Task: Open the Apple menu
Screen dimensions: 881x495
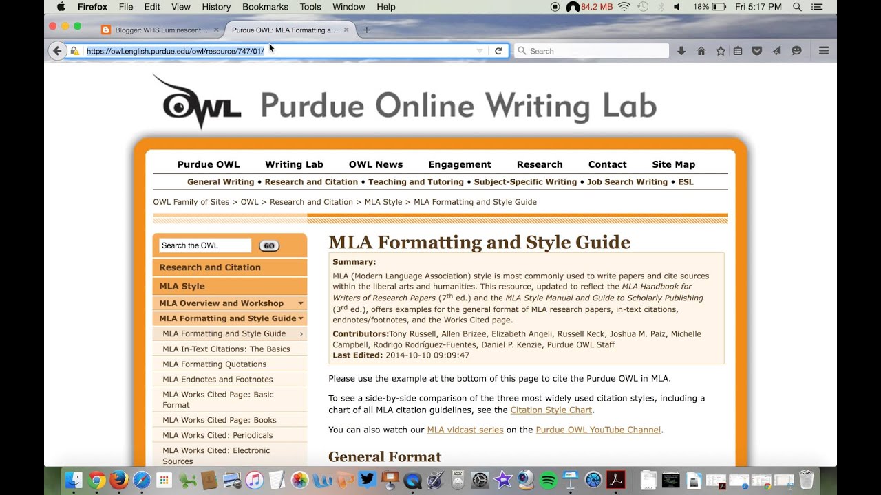Action: tap(61, 7)
